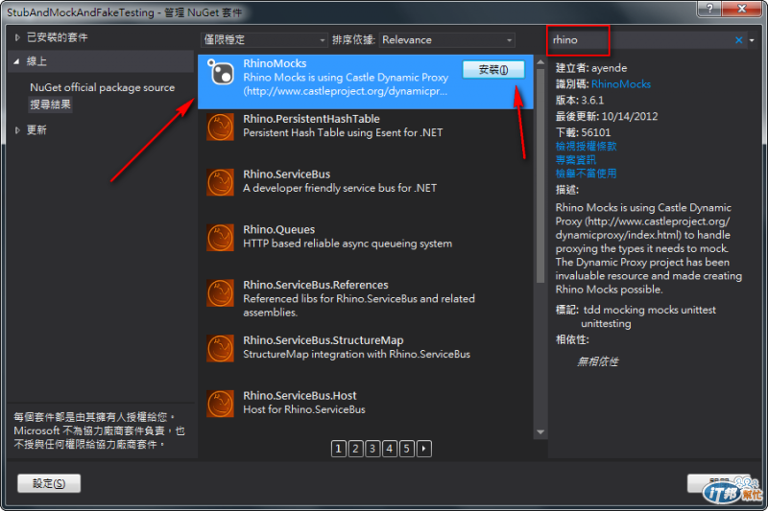Click the 無相依性 no dependencies text
Image resolution: width=768 pixels, height=511 pixels.
597,361
